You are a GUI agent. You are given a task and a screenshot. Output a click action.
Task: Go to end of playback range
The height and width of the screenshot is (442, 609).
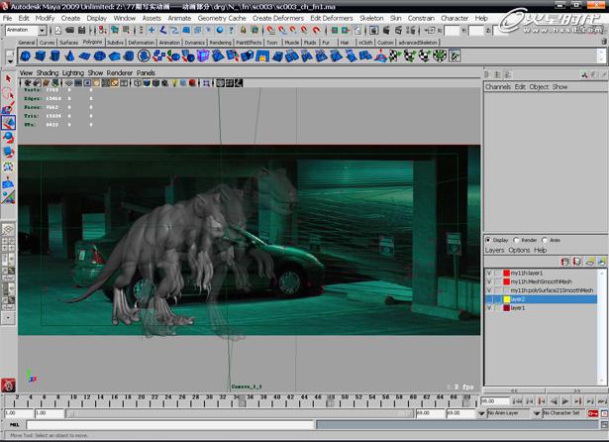[602, 400]
